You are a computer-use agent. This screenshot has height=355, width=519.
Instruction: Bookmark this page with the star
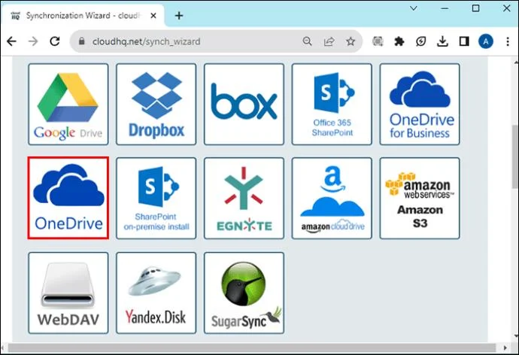coord(351,41)
